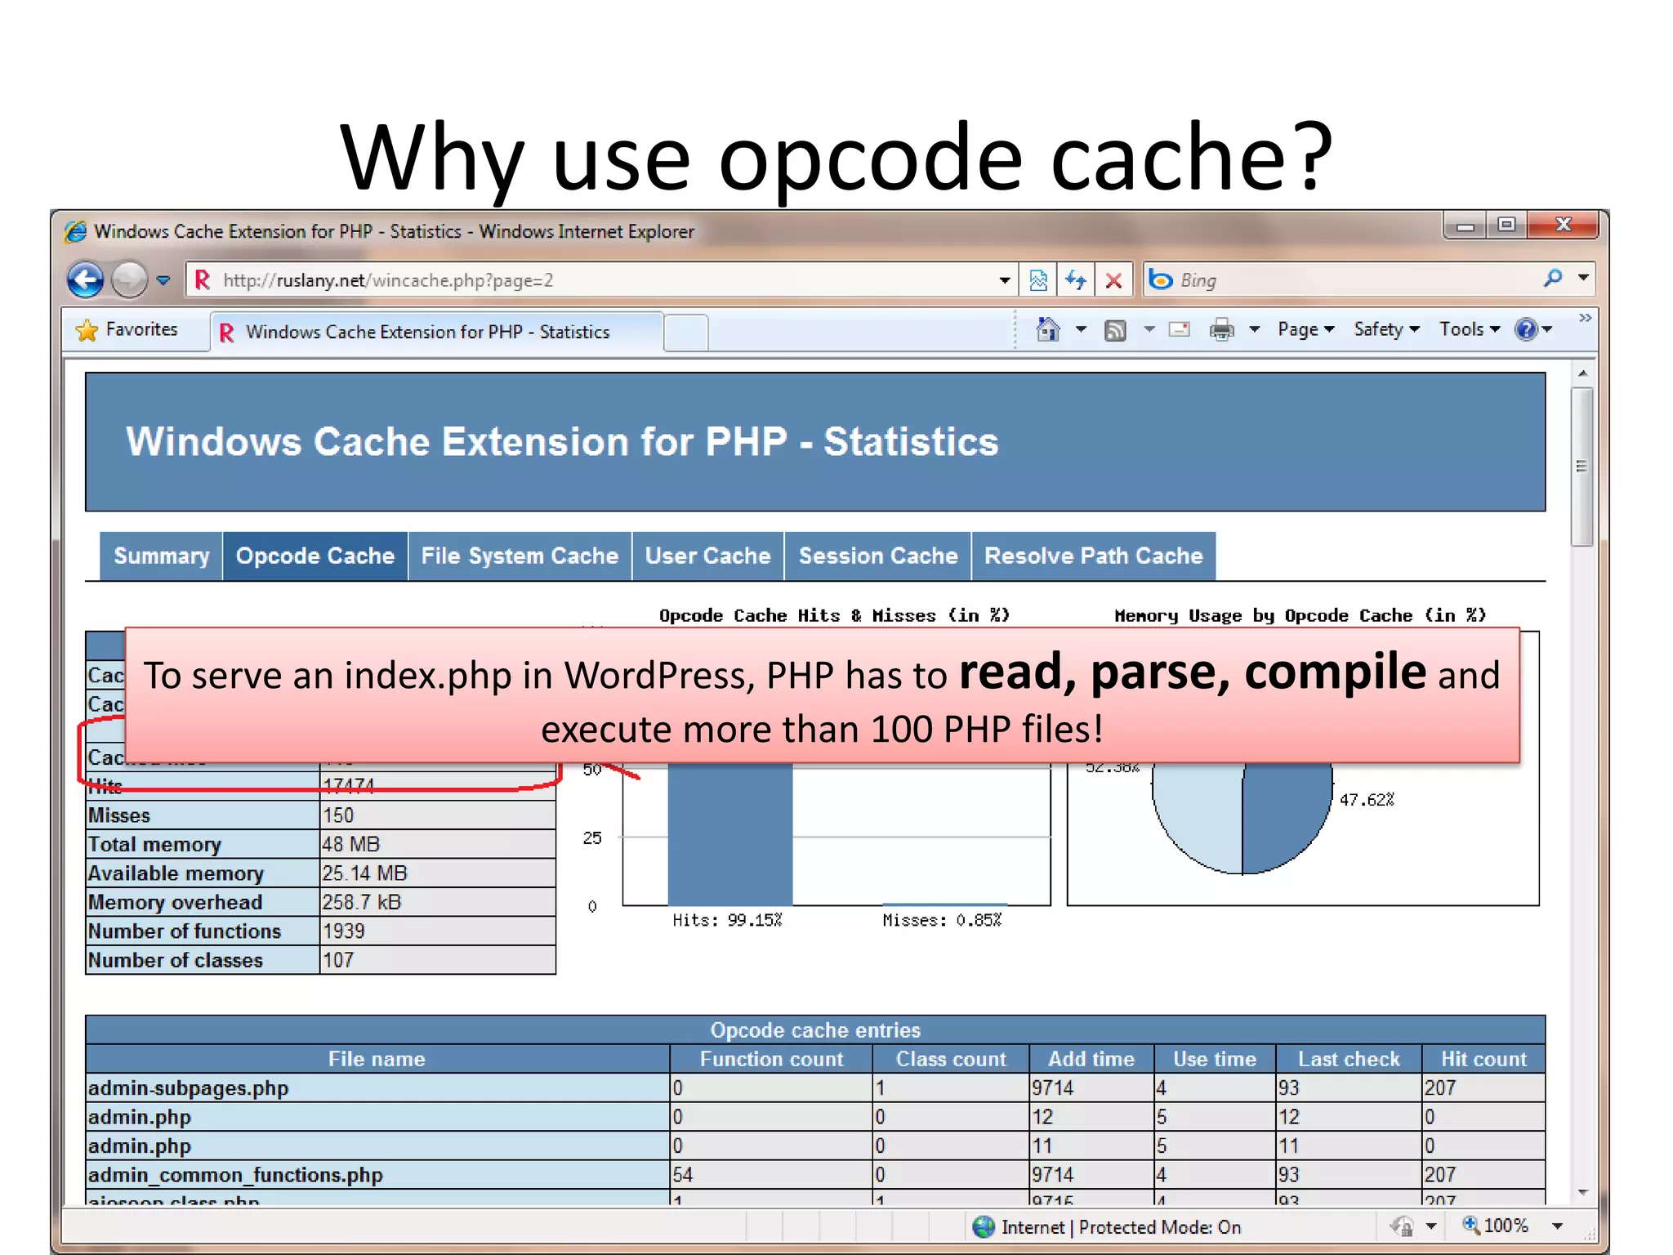Open the search provider dropdown arrow
The width and height of the screenshot is (1673, 1255).
pos(1583,278)
